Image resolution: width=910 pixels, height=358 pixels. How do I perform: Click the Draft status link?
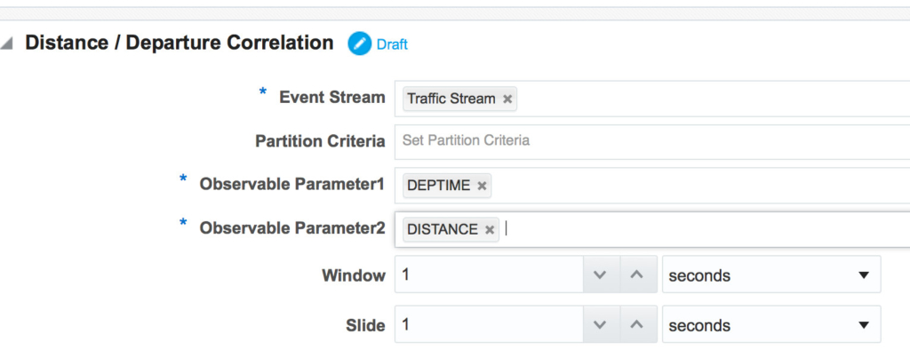392,44
